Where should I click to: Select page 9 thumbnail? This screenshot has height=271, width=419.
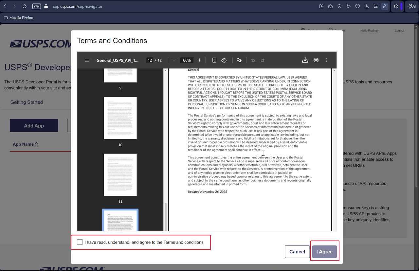tap(120, 76)
